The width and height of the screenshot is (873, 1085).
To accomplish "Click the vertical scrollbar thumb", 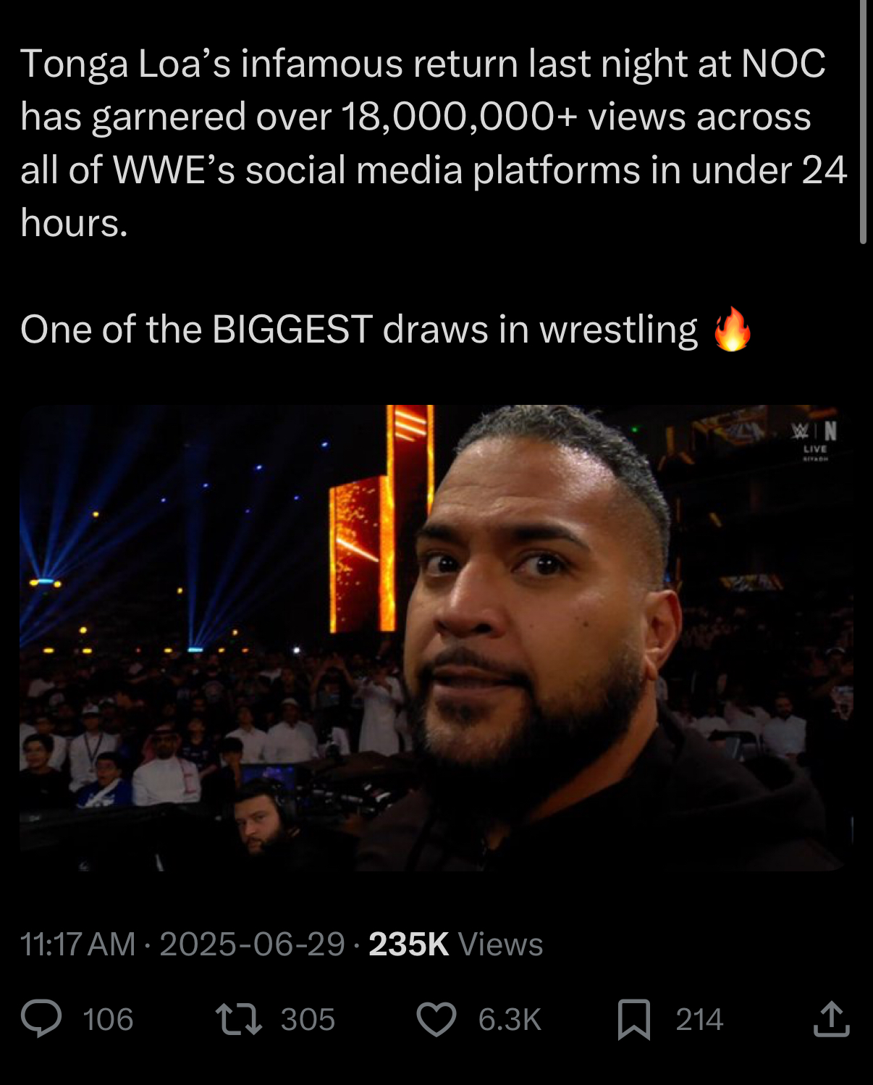I will 863,123.
